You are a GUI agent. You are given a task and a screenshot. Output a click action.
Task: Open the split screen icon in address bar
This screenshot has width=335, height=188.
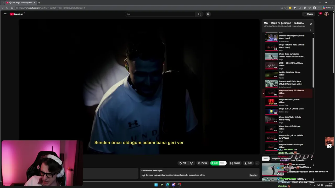282,8
